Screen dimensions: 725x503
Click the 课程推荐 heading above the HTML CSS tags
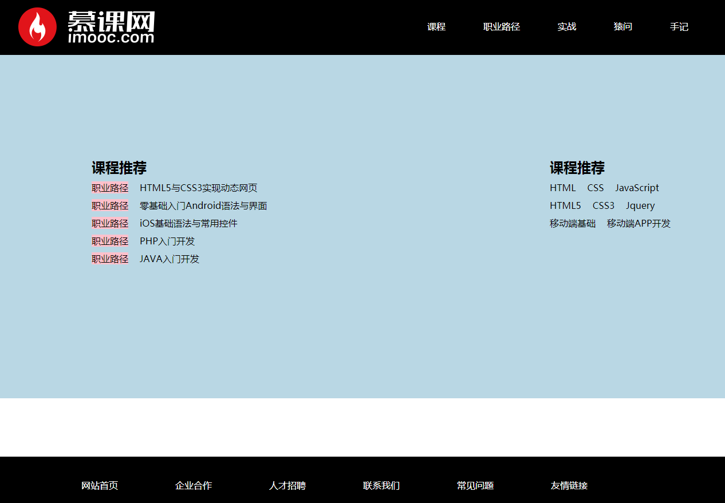(577, 168)
